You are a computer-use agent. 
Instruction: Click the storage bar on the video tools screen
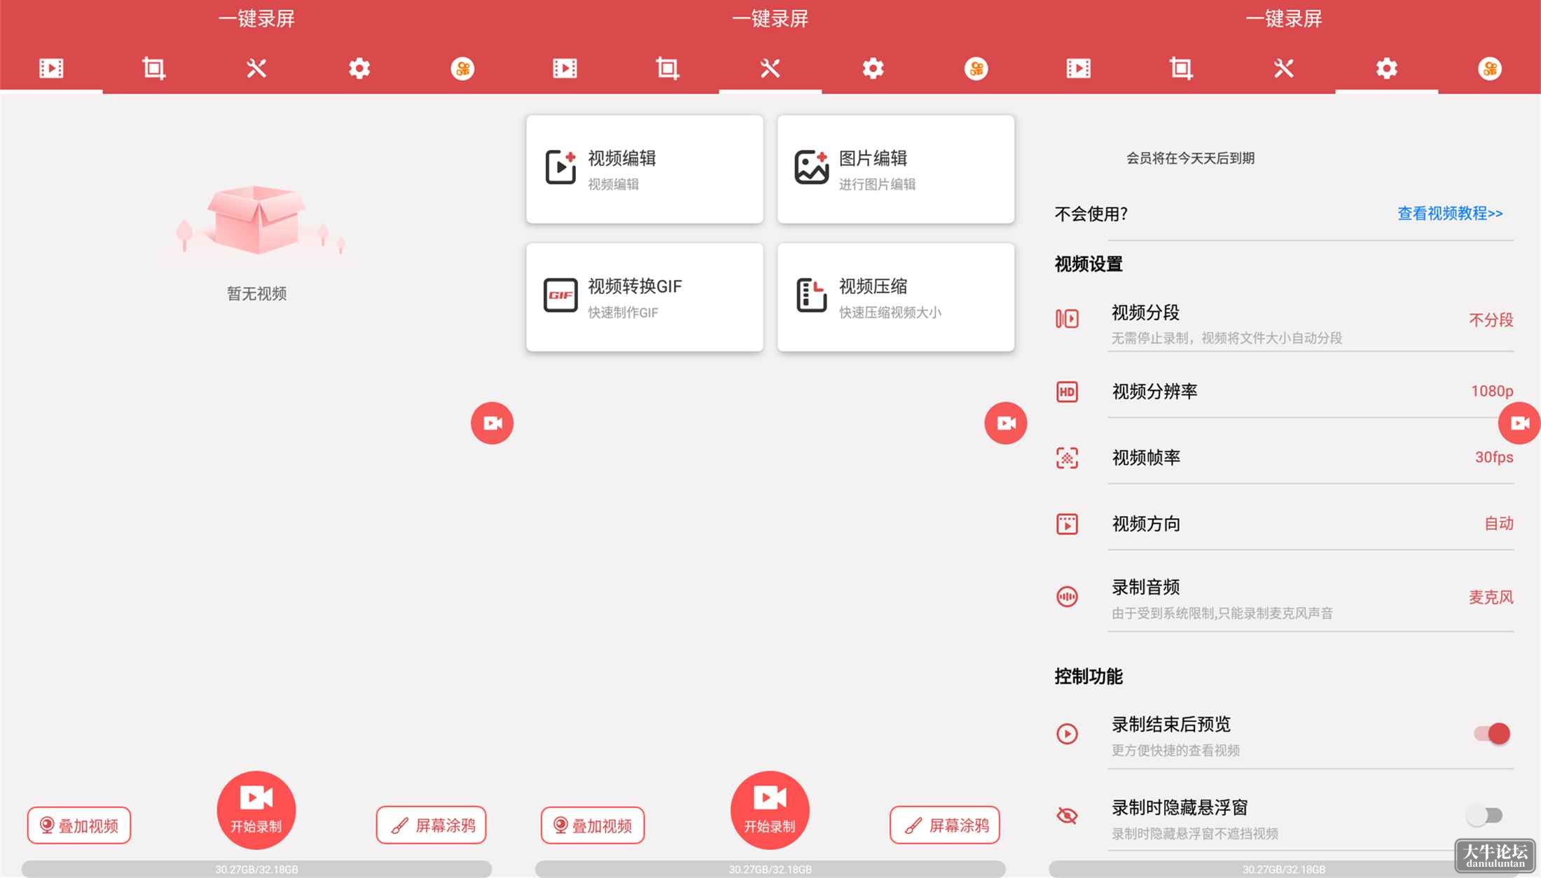(x=770, y=869)
